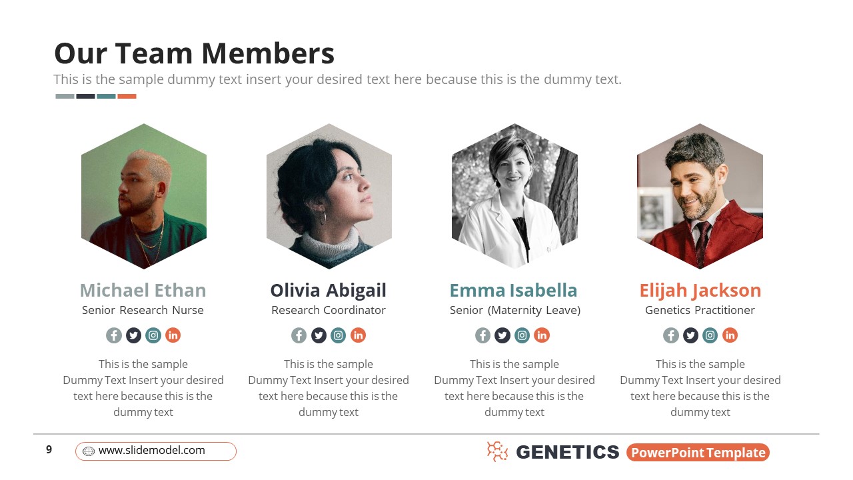The height and width of the screenshot is (480, 853).
Task: Click the globe icon beside website URL
Action: click(x=89, y=451)
